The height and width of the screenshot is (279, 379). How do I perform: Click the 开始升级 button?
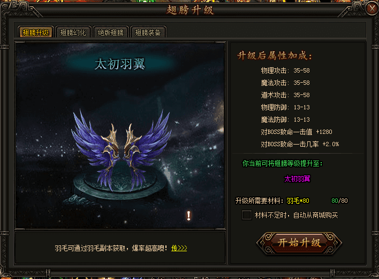[299, 243]
